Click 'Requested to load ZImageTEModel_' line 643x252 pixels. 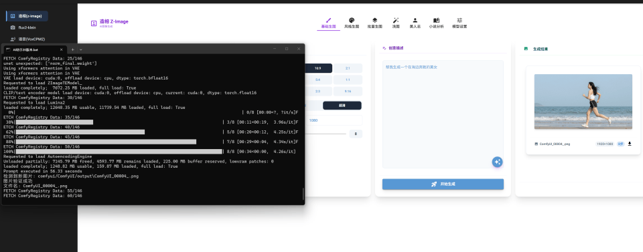pos(43,83)
